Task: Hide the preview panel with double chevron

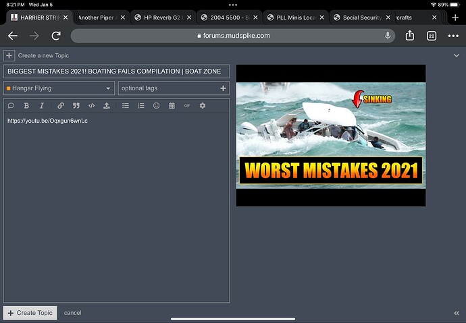Action: (x=456, y=313)
